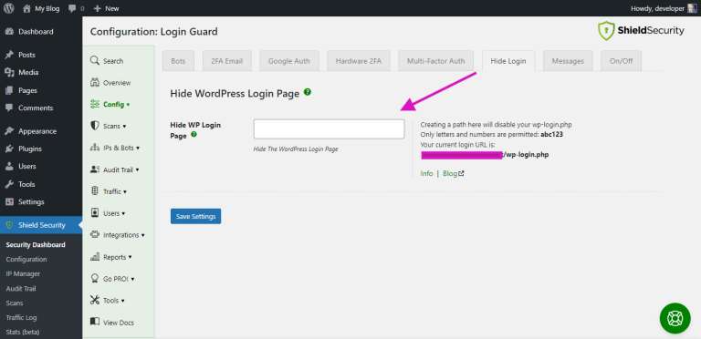Switch to the Hardware 2FA tab
The image size is (701, 339).
coord(359,61)
